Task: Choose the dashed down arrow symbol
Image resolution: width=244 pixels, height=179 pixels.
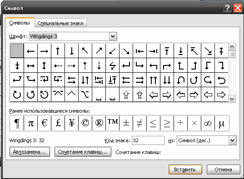Action: tap(99, 65)
